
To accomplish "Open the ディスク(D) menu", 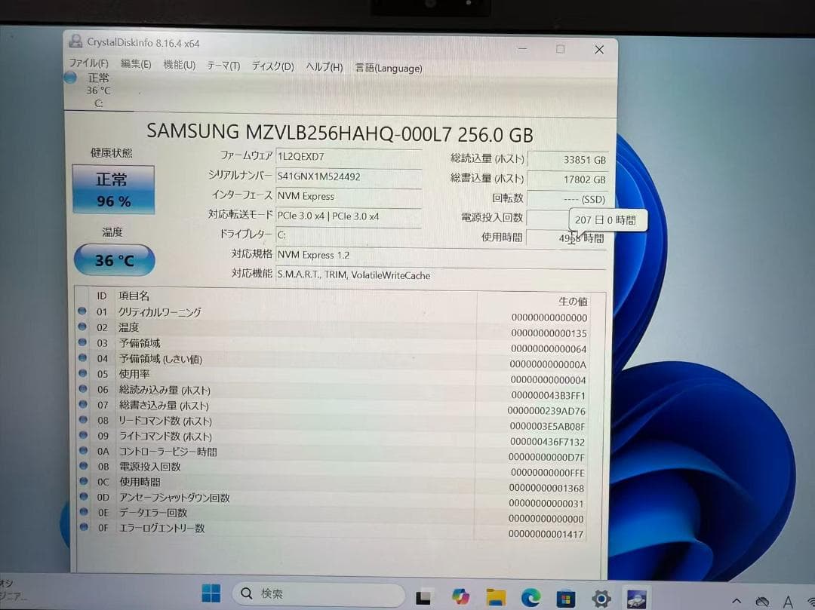I will point(273,66).
